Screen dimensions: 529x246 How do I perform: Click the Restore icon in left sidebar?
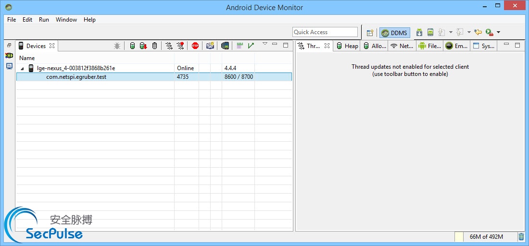[10, 45]
